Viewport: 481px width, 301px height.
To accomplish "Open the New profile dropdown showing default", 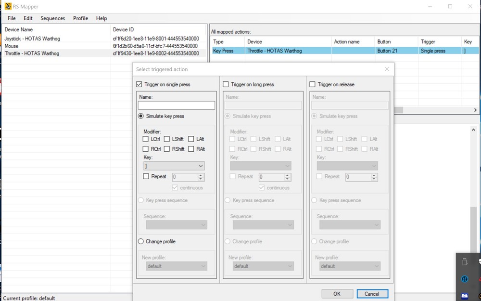I will [x=175, y=266].
